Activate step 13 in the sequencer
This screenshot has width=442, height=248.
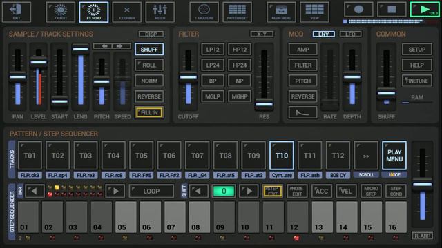tap(323, 216)
